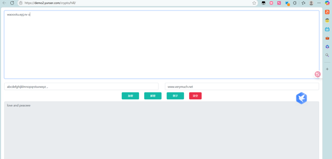The width and height of the screenshot is (332, 159).
Task: Reload the page with the refresh icon
Action: 12,3
